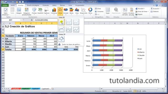Click the Imagen insert icon
Viewport: 168px width, 94px height.
pos(19,11)
